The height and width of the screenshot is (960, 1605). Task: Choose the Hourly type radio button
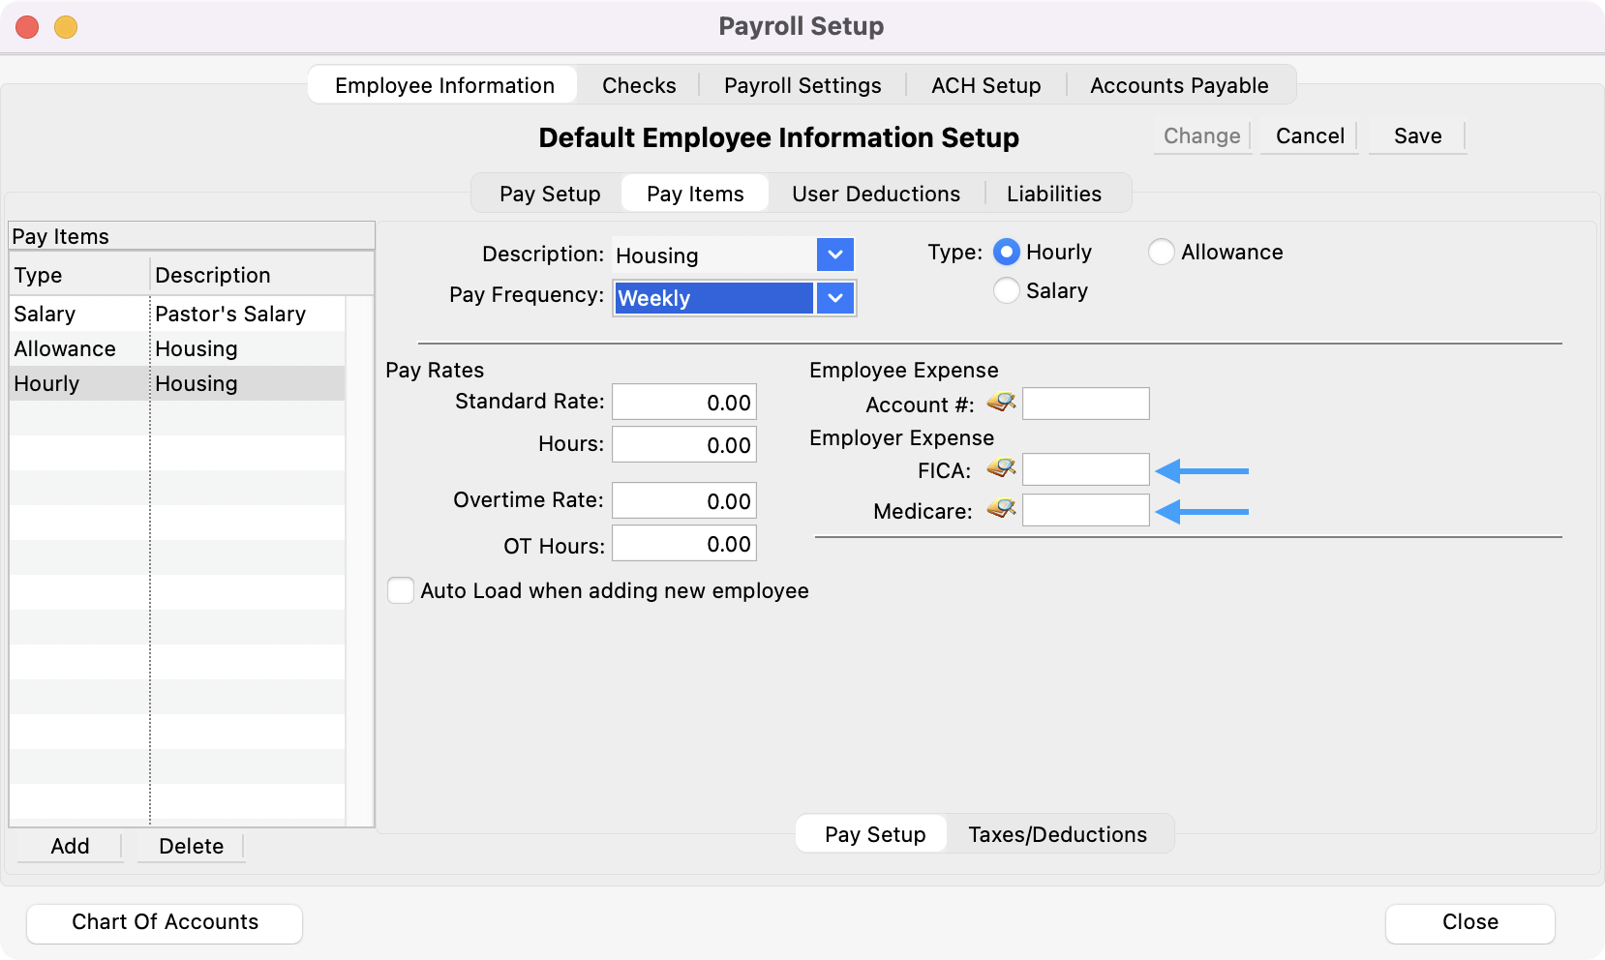pos(1007,253)
